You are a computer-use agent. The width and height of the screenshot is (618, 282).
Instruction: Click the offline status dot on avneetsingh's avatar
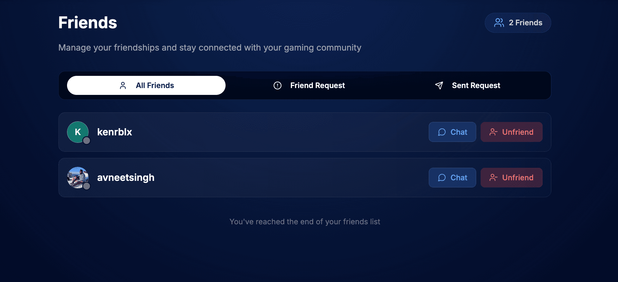tap(86, 186)
